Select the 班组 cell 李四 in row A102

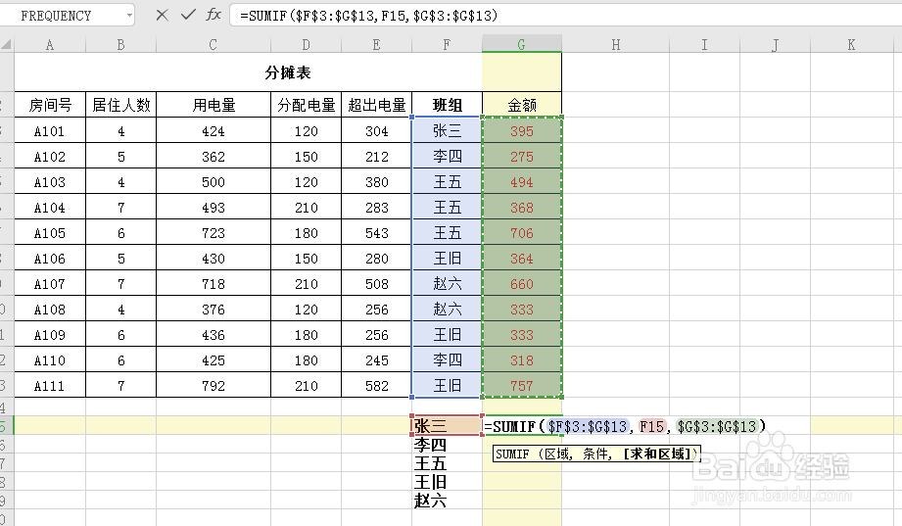point(447,156)
